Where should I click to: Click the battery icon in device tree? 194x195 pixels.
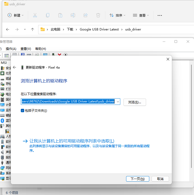click(x=2, y=94)
